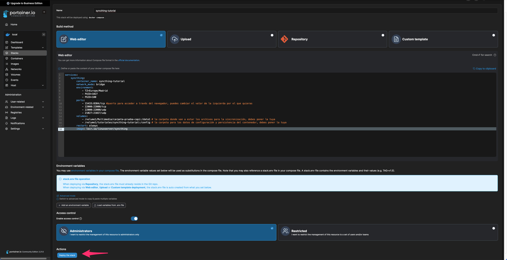The height and width of the screenshot is (260, 507).
Task: Click the User-related people icon
Action: point(7,102)
